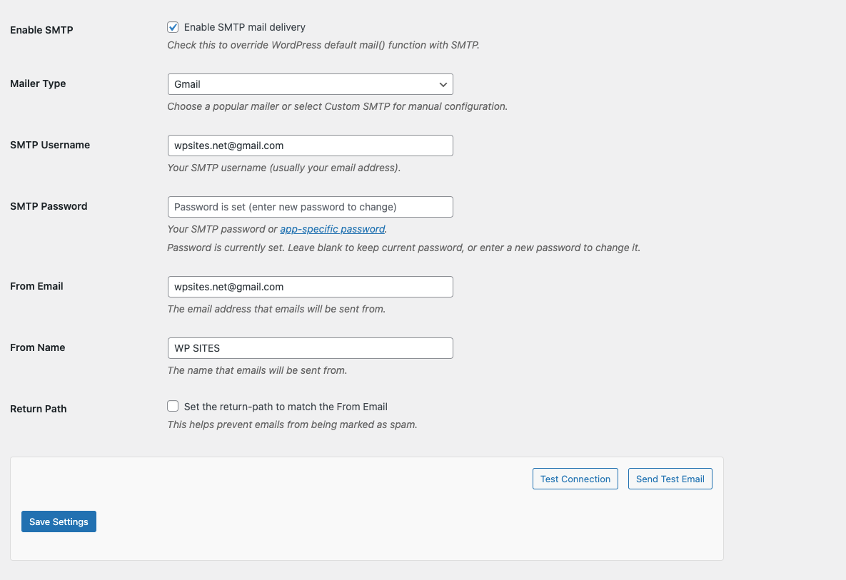Screen dimensions: 846x580
Task: Save the settings with Save Settings button
Action: click(59, 522)
